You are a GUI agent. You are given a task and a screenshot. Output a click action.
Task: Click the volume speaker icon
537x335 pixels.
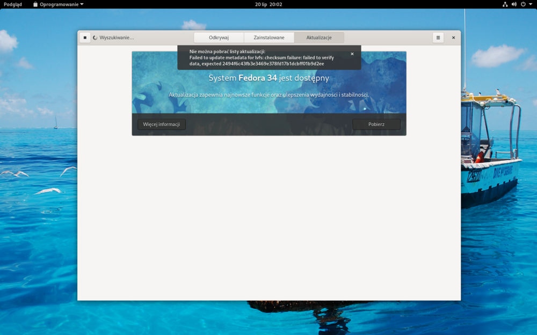514,4
